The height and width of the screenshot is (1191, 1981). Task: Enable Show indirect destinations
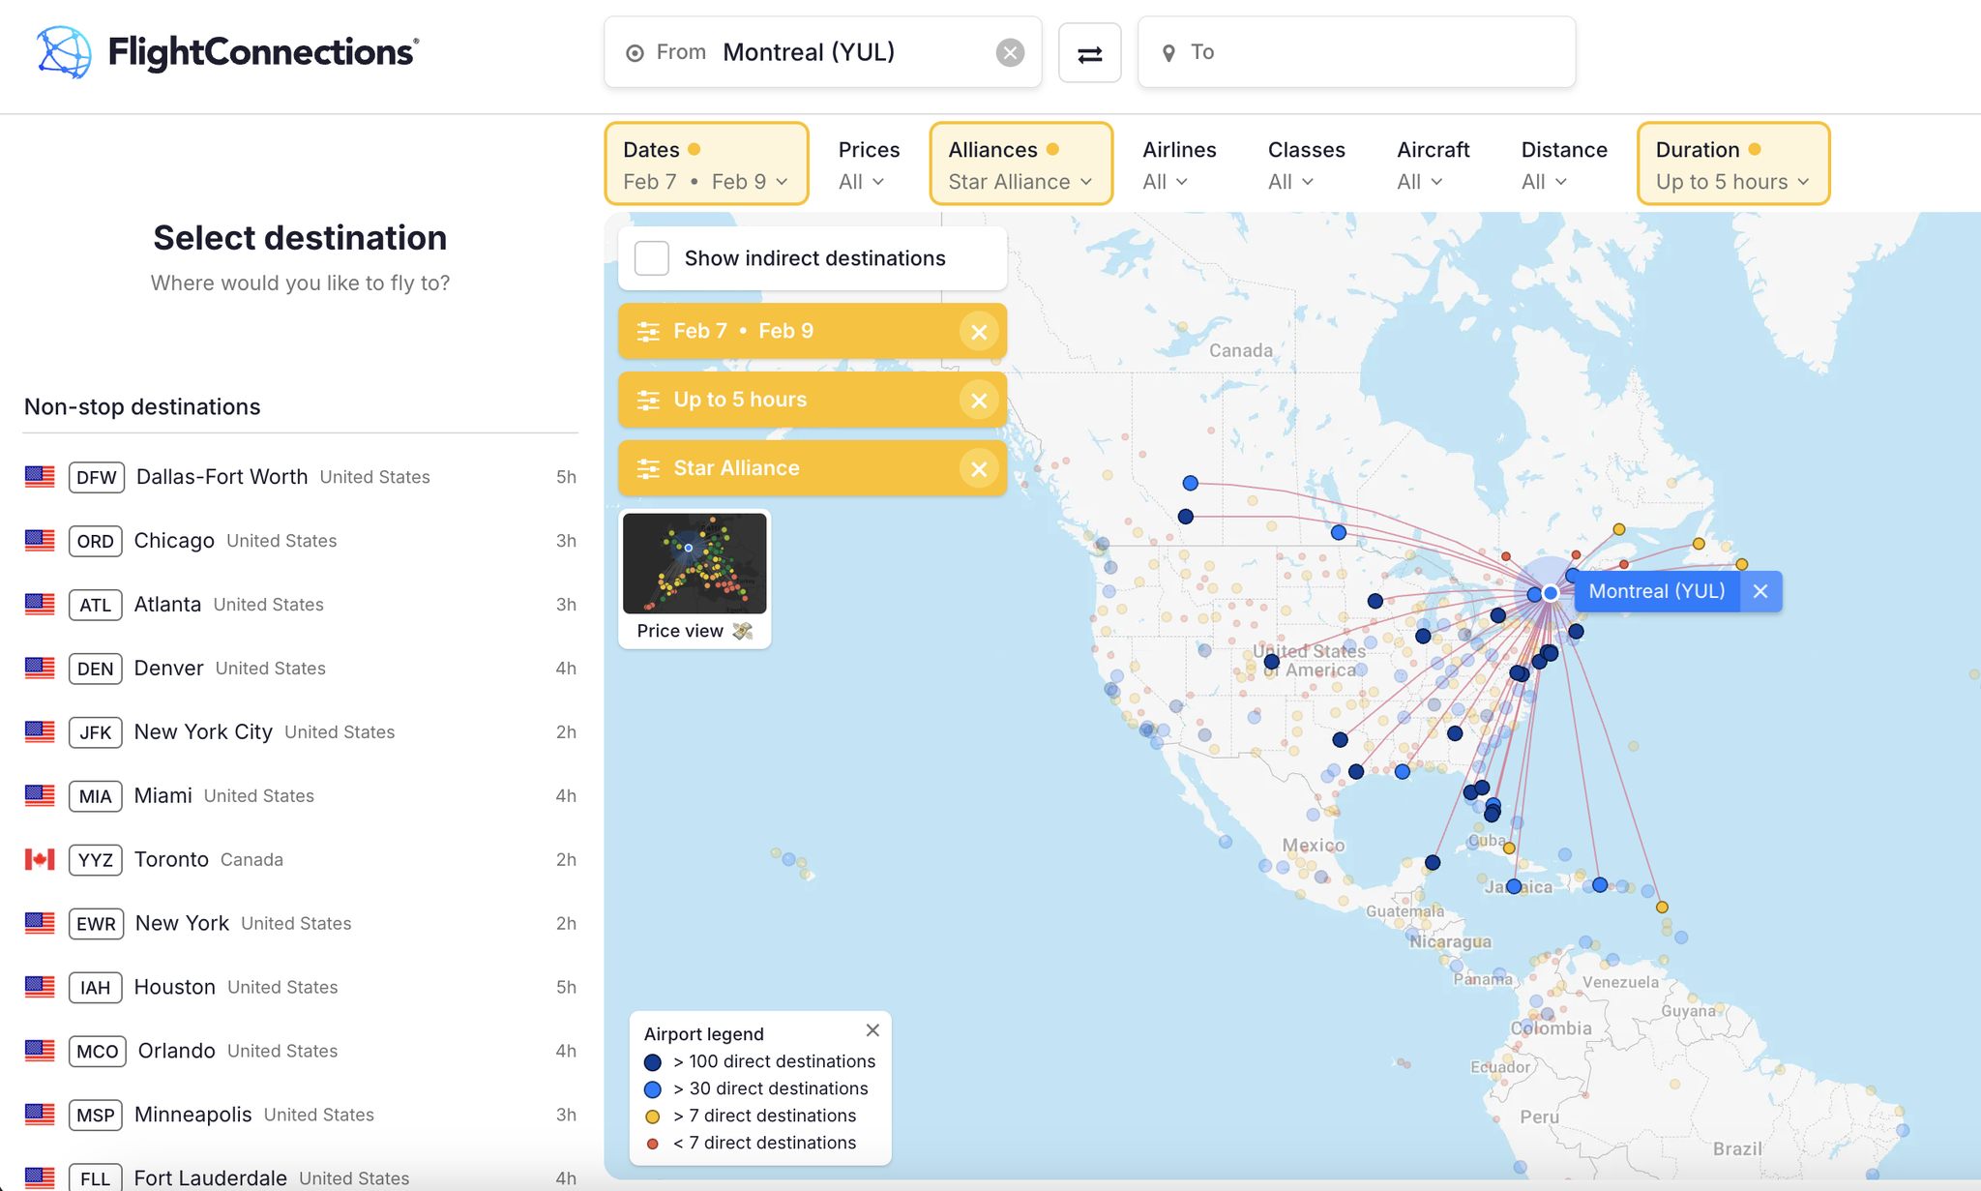coord(652,257)
